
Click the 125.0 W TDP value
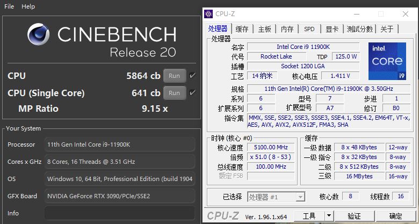(346, 56)
